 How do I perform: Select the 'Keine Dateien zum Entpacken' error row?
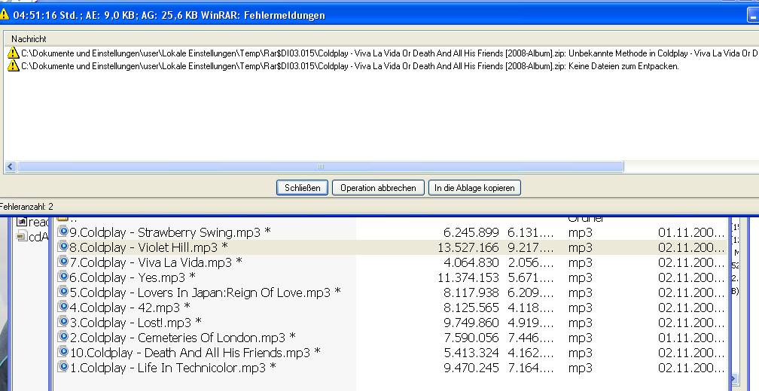tap(343, 66)
